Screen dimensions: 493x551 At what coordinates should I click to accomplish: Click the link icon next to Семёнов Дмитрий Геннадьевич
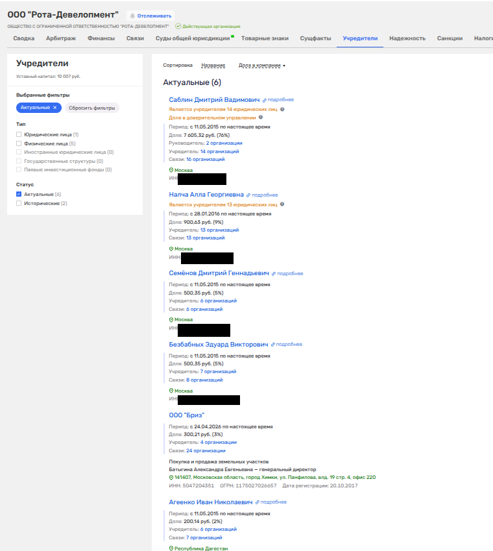(x=274, y=274)
